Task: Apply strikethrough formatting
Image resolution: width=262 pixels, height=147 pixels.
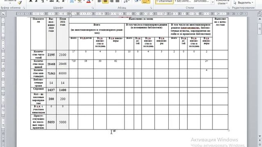Action: coord(52,1)
